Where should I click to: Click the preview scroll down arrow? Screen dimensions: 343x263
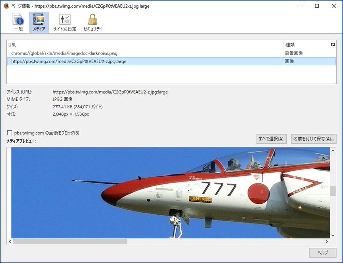tap(333, 235)
